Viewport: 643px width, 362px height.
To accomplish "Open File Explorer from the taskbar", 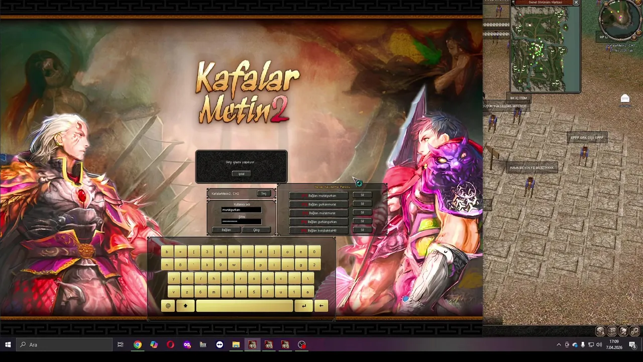I will [x=236, y=344].
